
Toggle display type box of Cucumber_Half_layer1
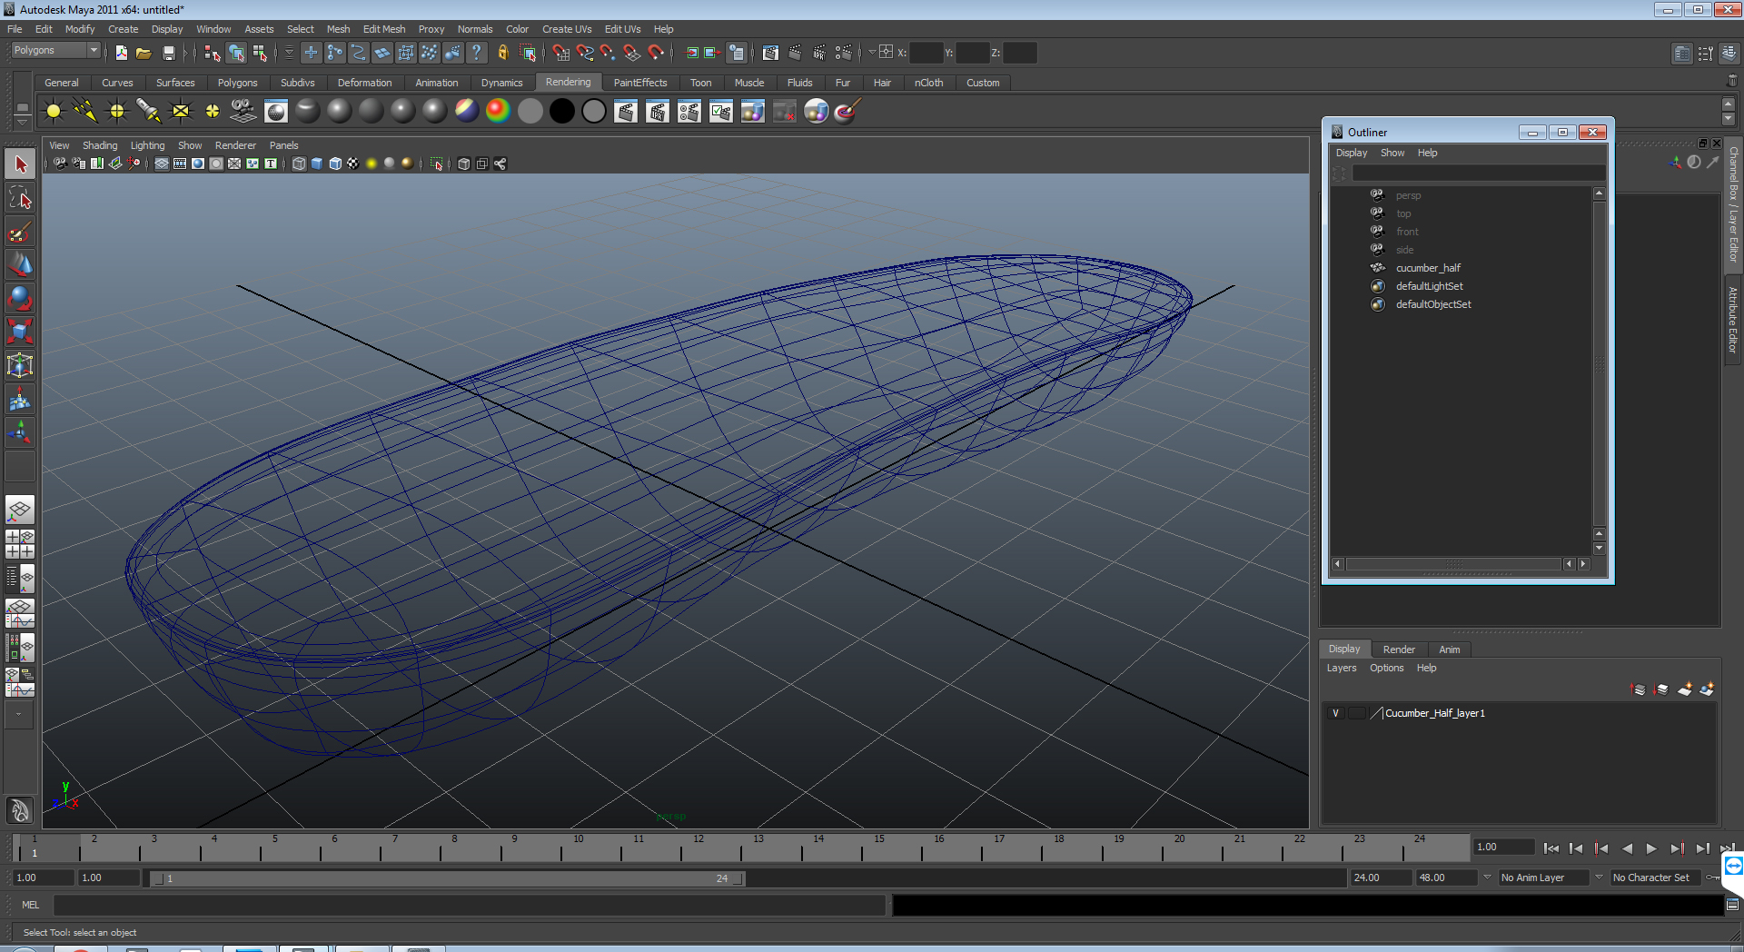coord(1356,713)
